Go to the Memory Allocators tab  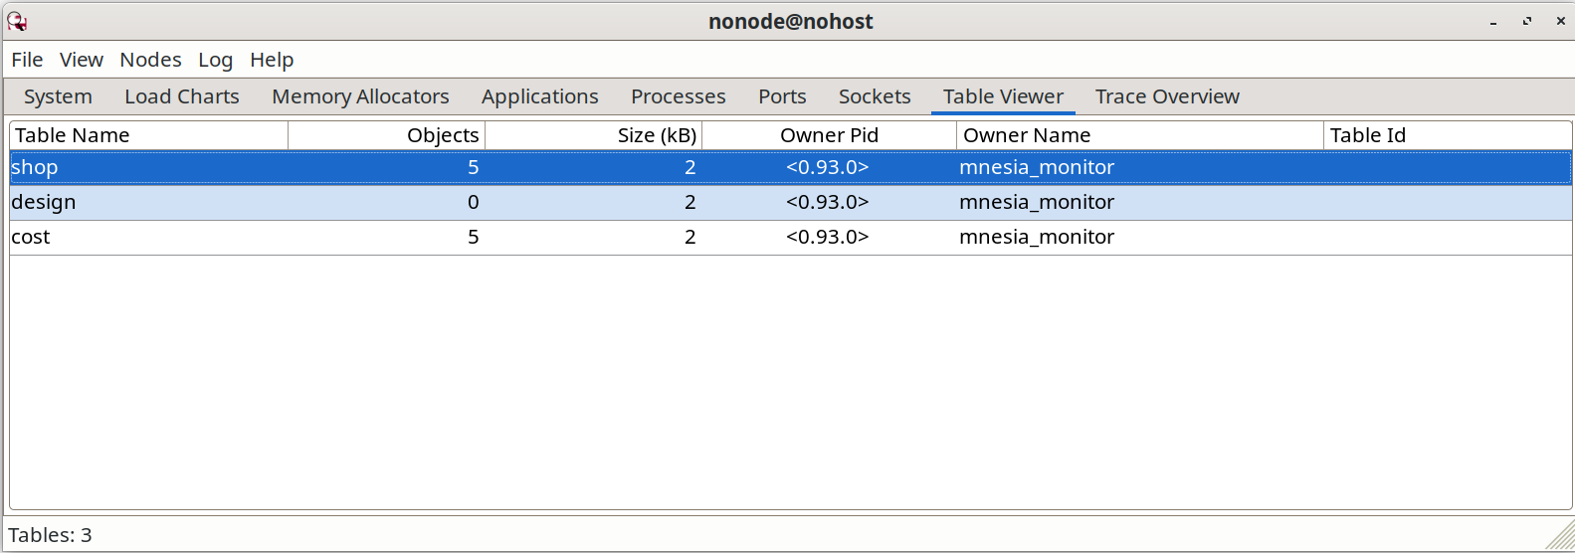[x=360, y=96]
